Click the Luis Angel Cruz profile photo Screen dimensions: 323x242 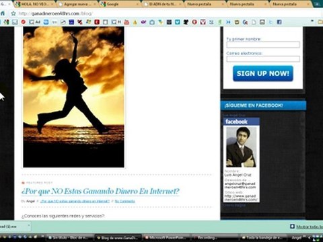click(241, 147)
